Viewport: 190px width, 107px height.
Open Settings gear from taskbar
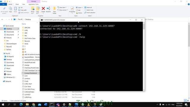64,104
